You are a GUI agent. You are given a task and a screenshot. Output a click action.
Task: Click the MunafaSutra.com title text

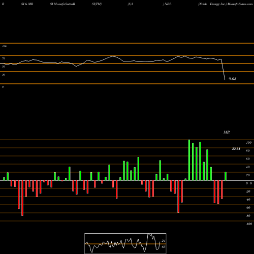coord(240,4)
